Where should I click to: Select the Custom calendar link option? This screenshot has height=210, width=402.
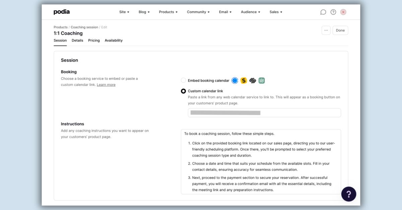coord(183,91)
